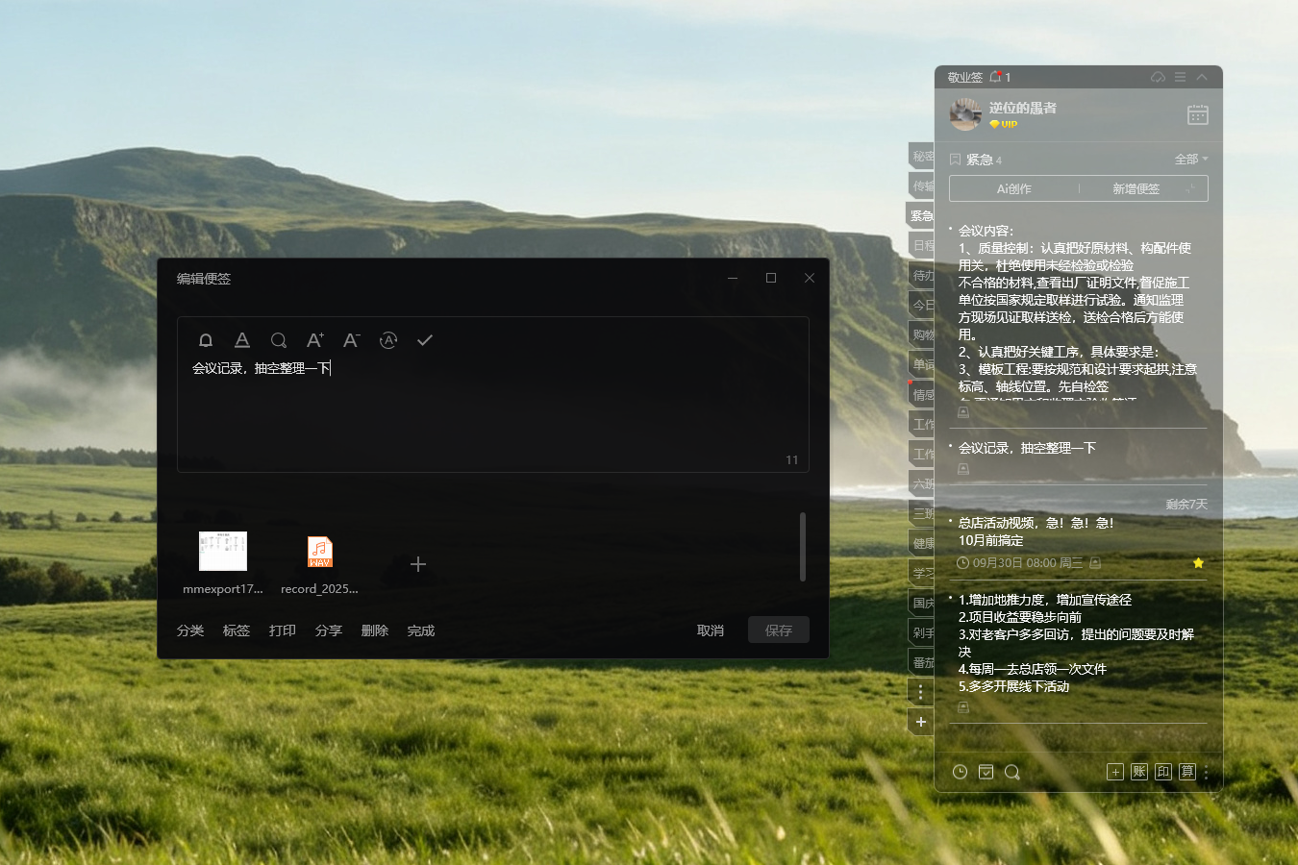Viewport: 1298px width, 865px height.
Task: Click 打印 in the editor footer
Action: point(283,631)
